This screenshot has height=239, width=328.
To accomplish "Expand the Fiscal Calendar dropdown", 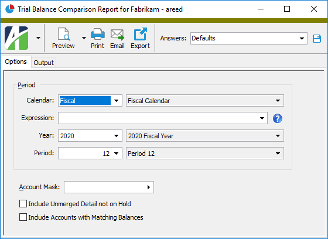I will pyautogui.click(x=205, y=101).
